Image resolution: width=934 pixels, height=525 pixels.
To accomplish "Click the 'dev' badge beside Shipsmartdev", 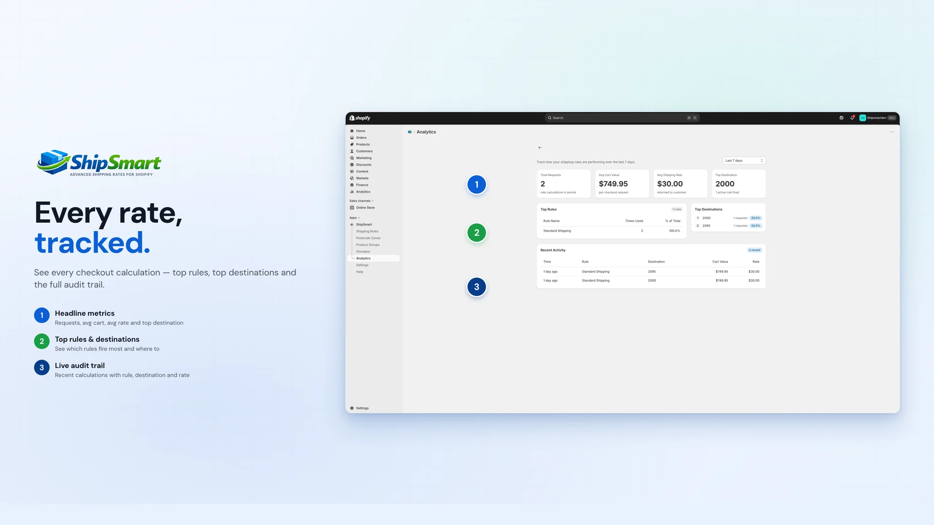I will (892, 118).
